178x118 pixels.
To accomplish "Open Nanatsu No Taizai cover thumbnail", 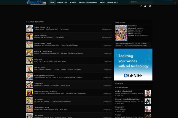I will pos(29,44).
